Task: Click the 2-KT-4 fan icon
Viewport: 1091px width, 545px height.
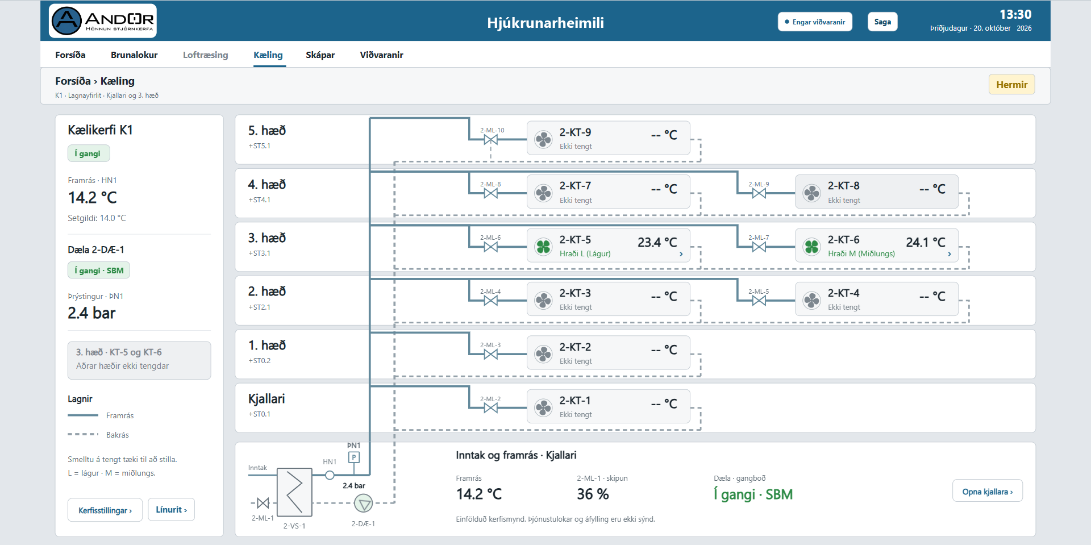Action: coord(811,300)
